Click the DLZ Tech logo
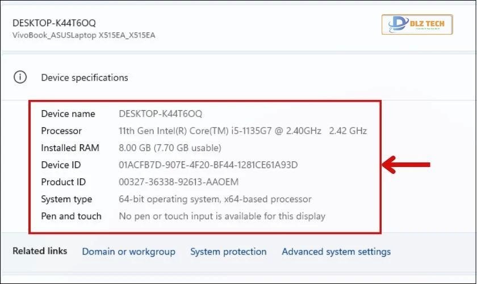Viewport: 477px width, 284px height. pos(417,24)
